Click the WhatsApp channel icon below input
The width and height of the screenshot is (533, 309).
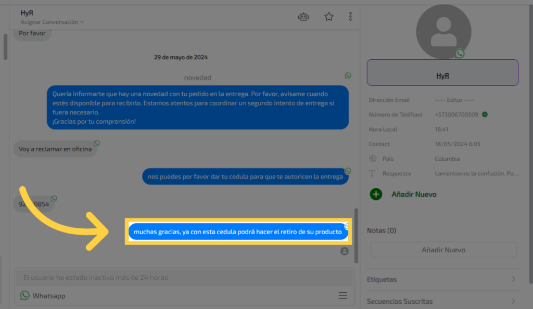point(25,295)
